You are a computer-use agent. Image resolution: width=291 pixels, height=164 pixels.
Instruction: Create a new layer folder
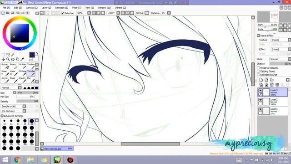click(272, 80)
